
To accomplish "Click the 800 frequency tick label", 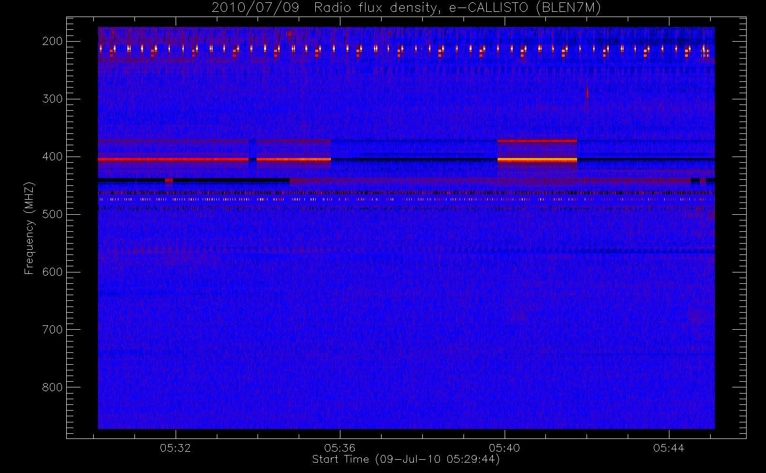I will [x=52, y=387].
